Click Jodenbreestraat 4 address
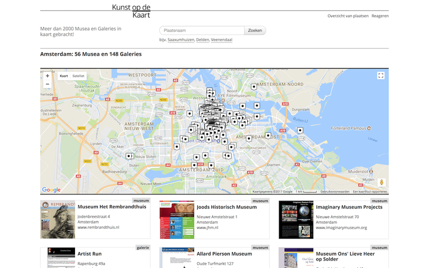Viewport: 429px width, 268px height. (x=93, y=217)
